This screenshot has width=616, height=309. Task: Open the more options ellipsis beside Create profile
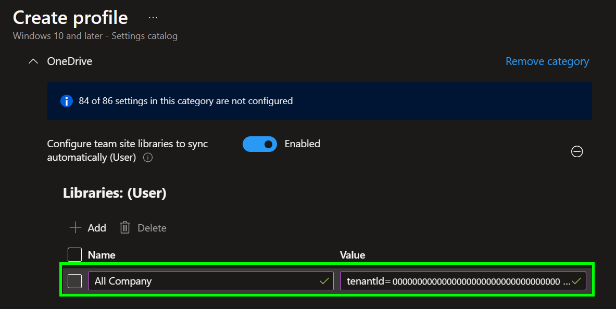pyautogui.click(x=153, y=17)
